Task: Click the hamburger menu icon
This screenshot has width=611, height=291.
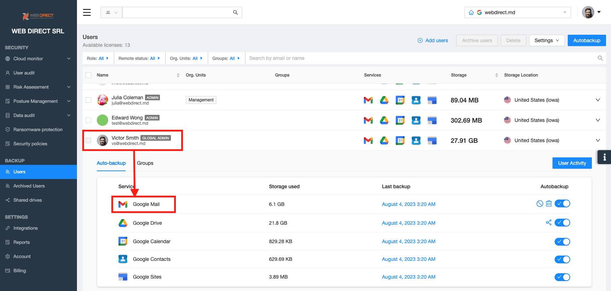Action: [x=87, y=12]
